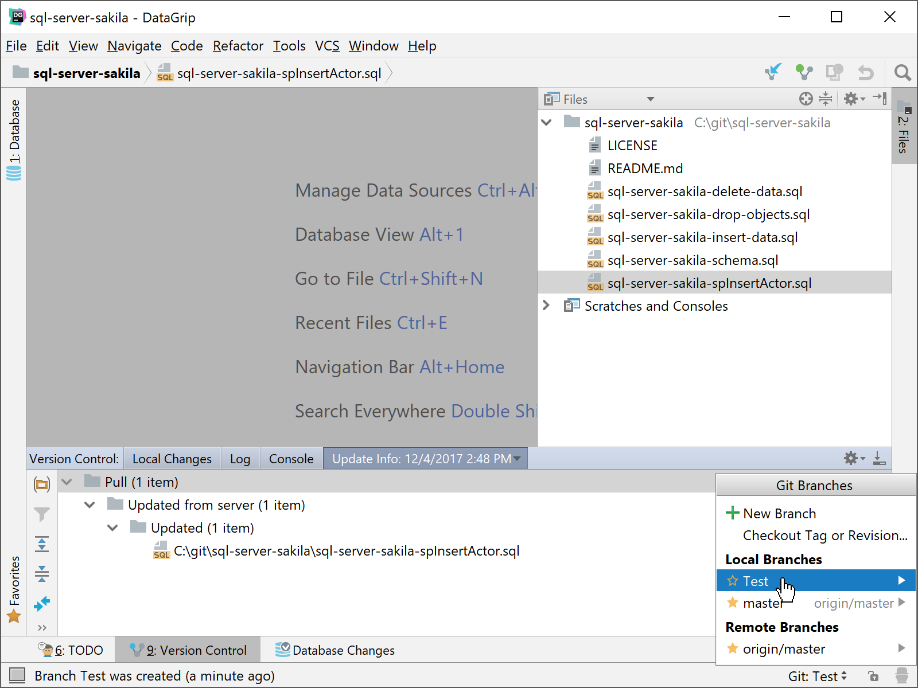918x688 pixels.
Task: Switch to the Console tab
Action: (291, 459)
